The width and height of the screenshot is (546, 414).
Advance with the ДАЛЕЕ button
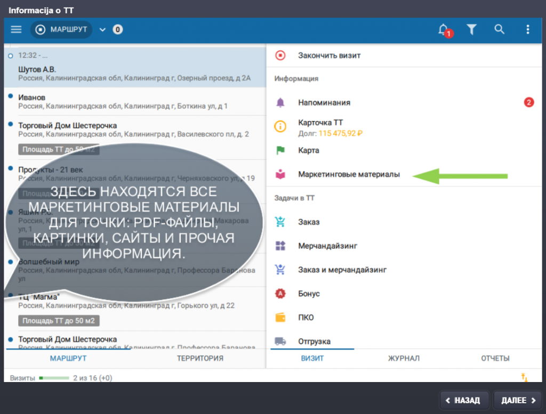pos(518,401)
